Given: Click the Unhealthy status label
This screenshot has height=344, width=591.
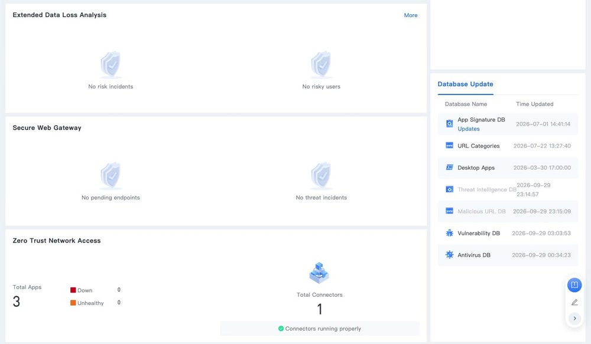Looking at the screenshot, I should point(90,303).
